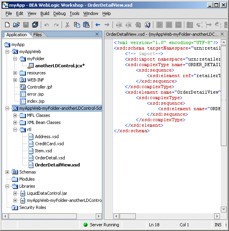
Task: Click the increase indent toolbar icon
Action: click(129, 25)
